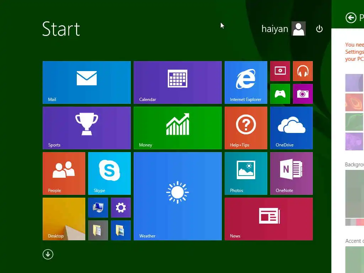
Task: Open the PC settings gear tile
Action: pyautogui.click(x=121, y=208)
